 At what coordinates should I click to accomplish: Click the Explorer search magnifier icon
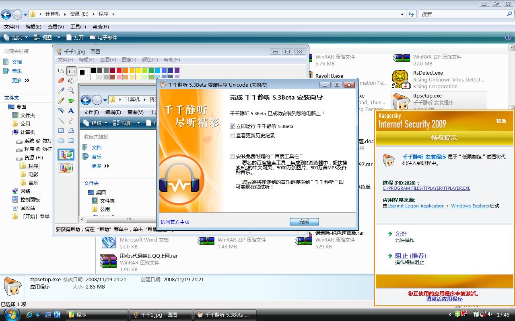coord(509,14)
